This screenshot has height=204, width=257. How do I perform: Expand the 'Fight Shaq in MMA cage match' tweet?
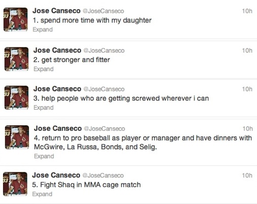click(x=42, y=194)
